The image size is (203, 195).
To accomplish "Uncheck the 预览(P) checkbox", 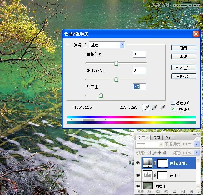I will pos(173,109).
